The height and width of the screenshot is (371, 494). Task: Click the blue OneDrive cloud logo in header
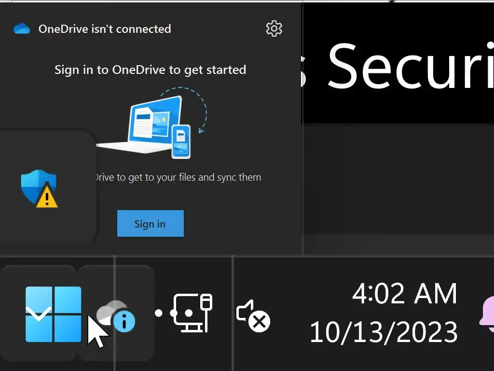click(22, 29)
